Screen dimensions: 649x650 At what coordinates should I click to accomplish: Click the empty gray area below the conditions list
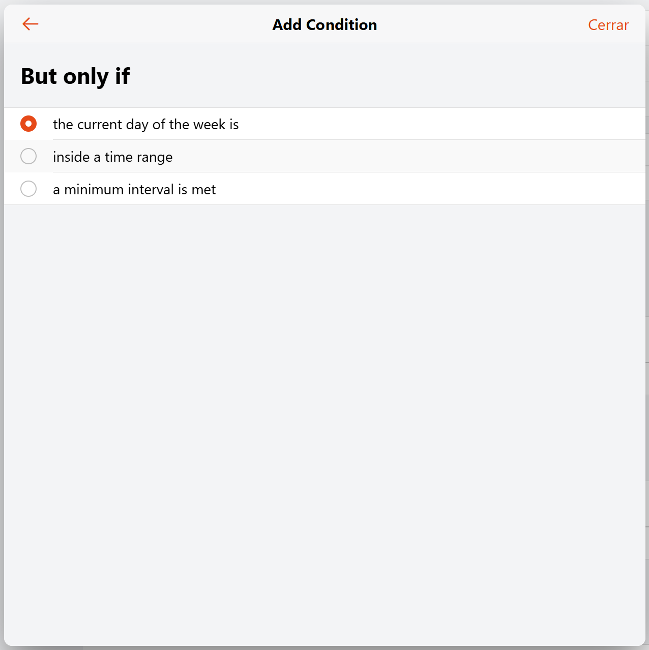pyautogui.click(x=324, y=407)
